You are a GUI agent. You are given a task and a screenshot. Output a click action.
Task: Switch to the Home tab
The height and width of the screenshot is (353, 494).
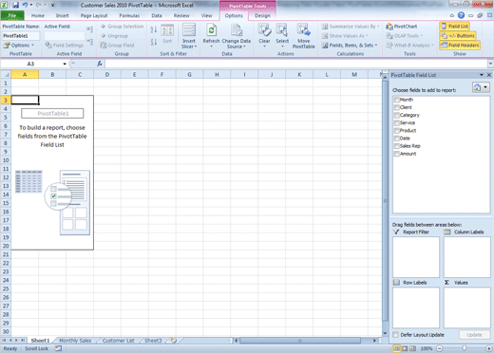38,15
